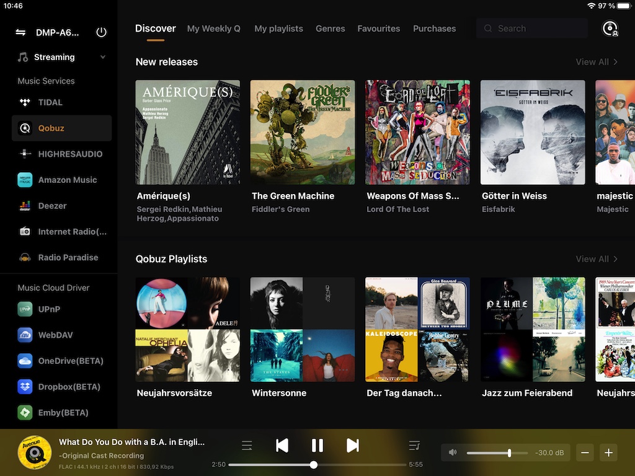Open the Neujahrsvorsätze playlist cover
This screenshot has height=476, width=635.
[x=187, y=330]
